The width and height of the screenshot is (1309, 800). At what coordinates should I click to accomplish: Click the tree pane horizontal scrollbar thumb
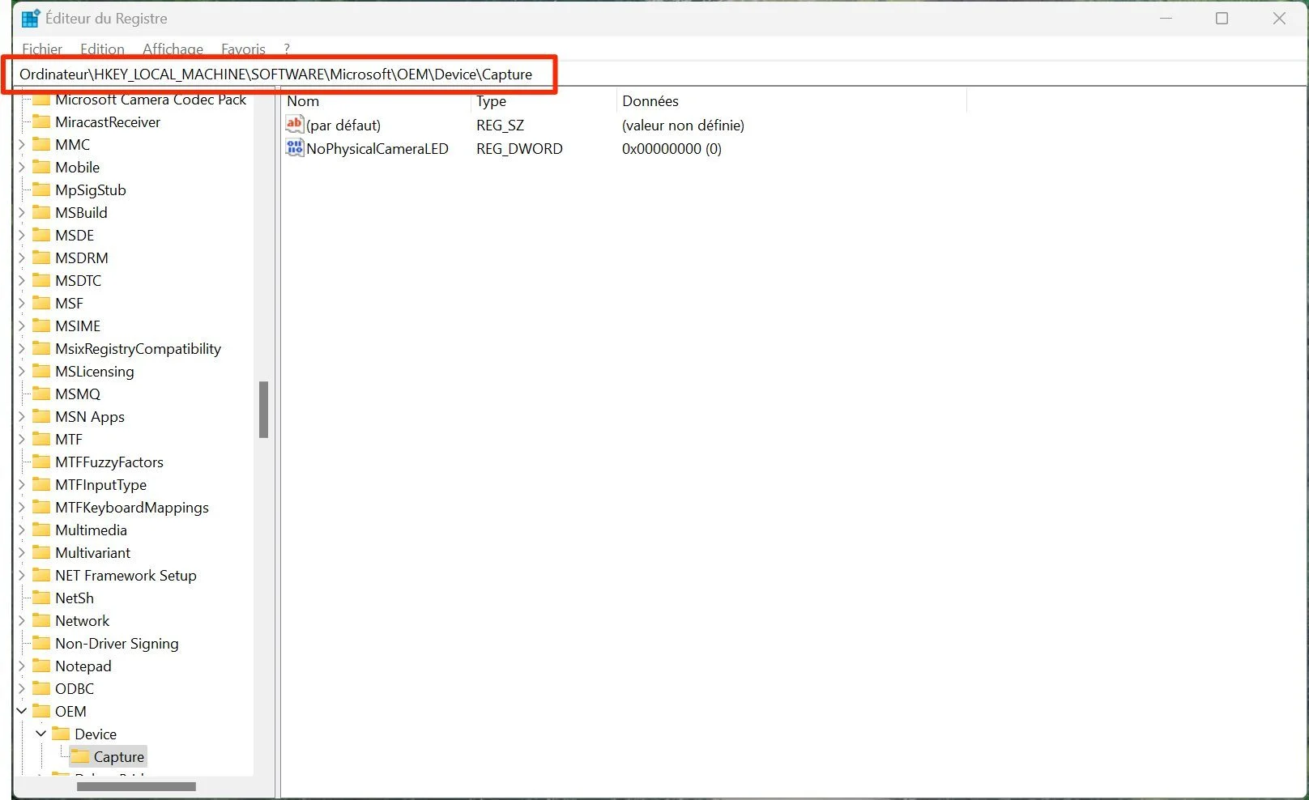(136, 786)
